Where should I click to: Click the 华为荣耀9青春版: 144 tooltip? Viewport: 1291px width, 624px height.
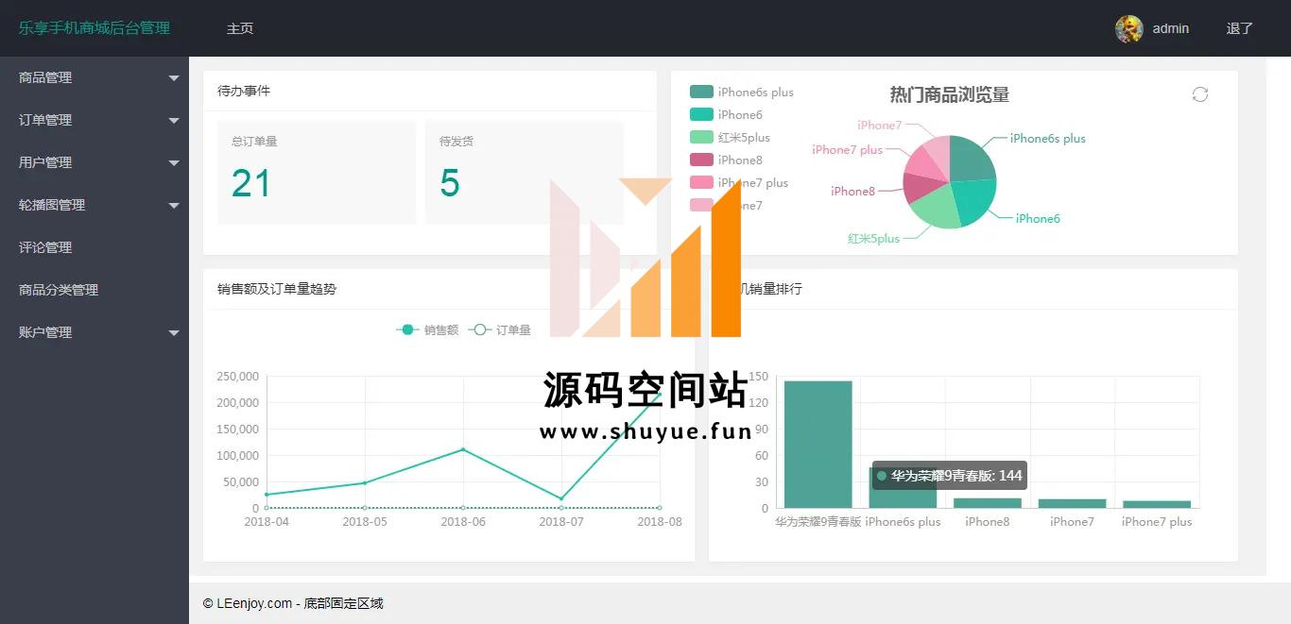(x=949, y=476)
